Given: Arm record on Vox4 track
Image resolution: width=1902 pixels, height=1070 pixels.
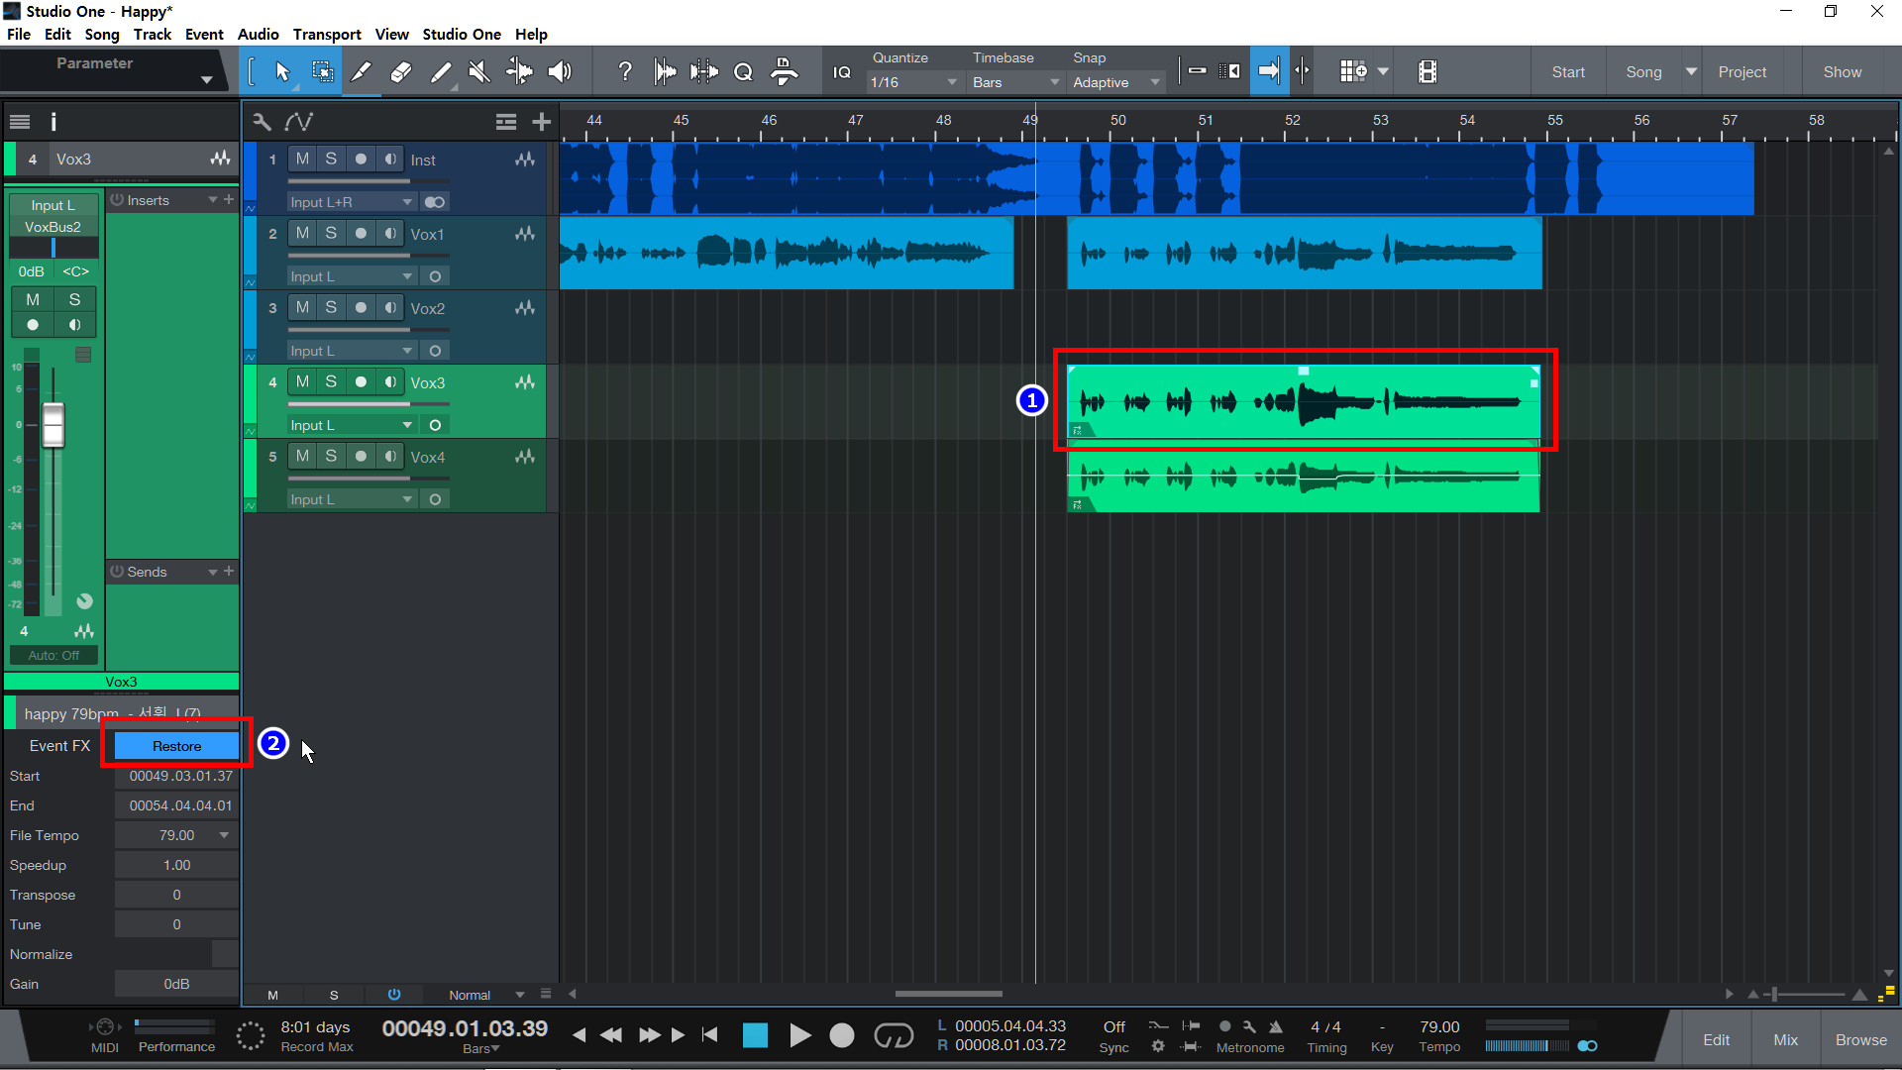Looking at the screenshot, I should click(361, 456).
